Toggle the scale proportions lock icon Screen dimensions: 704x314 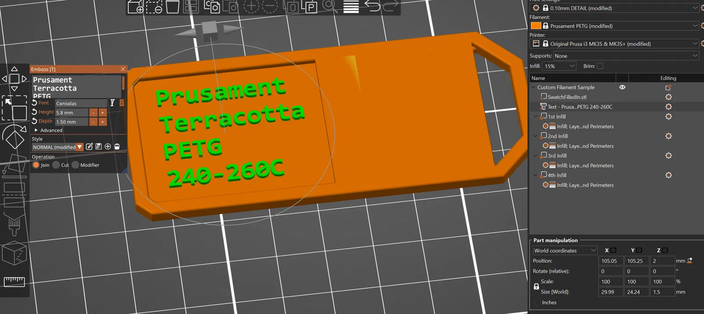pyautogui.click(x=536, y=286)
